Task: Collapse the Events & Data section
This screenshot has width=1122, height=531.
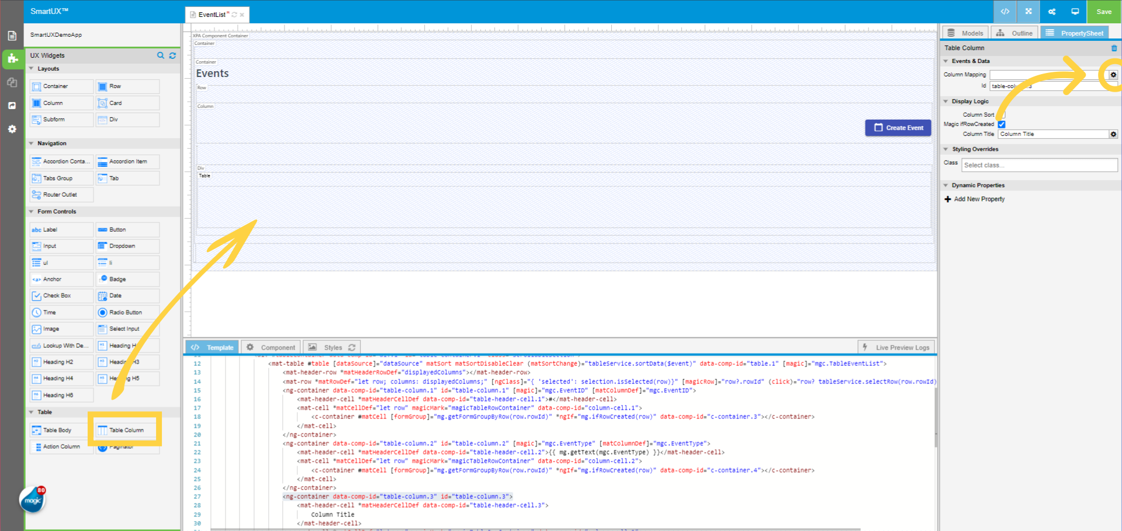Action: pyautogui.click(x=947, y=61)
